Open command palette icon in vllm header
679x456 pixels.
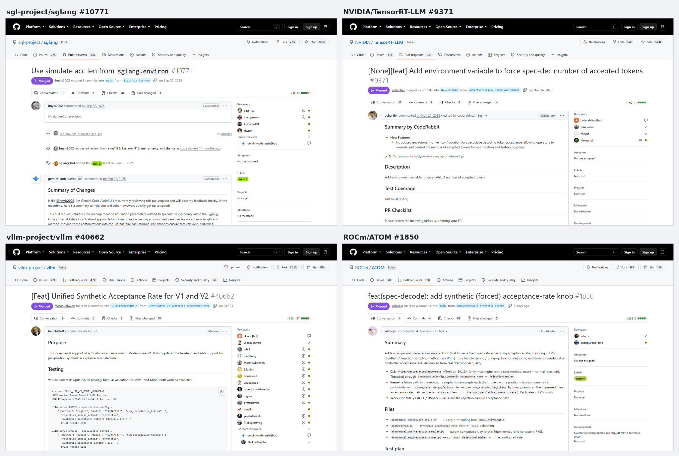click(326, 252)
